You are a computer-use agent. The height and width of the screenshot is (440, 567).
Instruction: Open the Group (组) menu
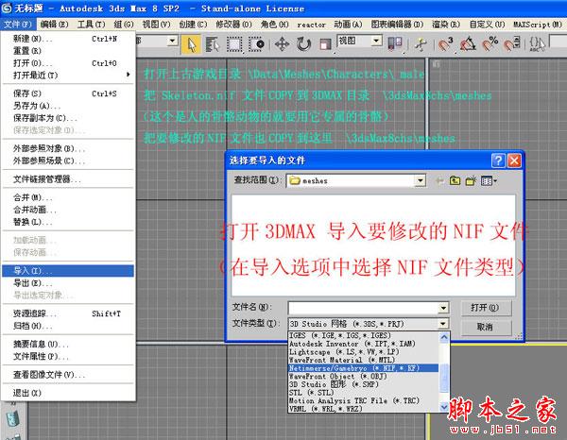point(124,25)
